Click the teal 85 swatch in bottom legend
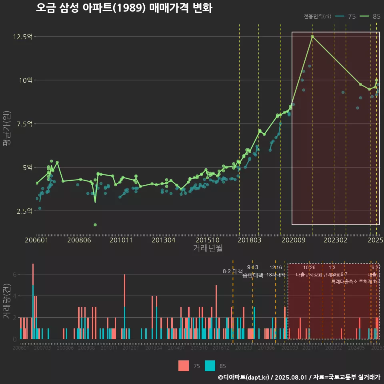 pyautogui.click(x=210, y=366)
